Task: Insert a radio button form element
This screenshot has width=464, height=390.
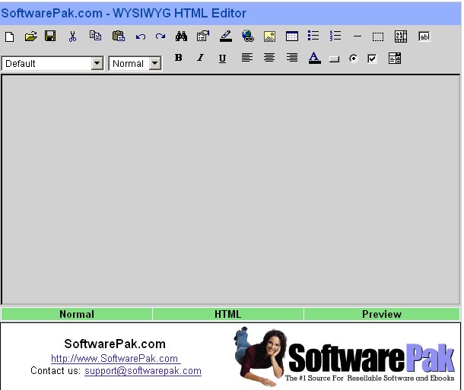Action: coord(353,59)
